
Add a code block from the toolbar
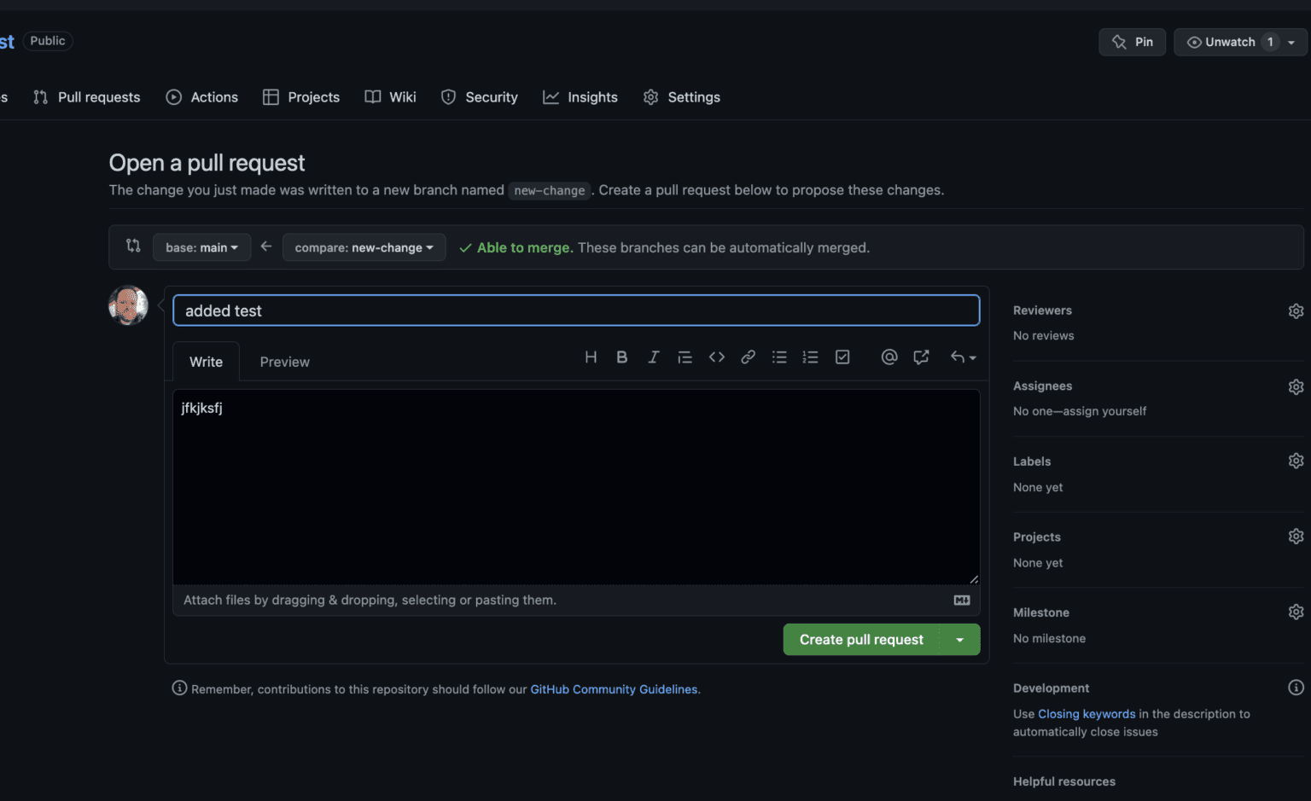716,357
